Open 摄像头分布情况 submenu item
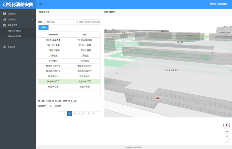This screenshot has height=149, width=232. tap(14, 31)
